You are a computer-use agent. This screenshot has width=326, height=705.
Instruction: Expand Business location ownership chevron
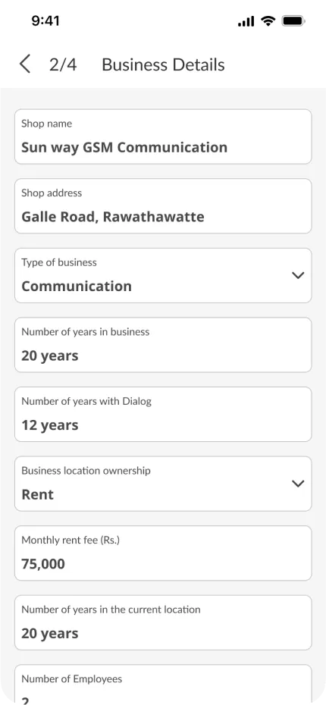click(298, 484)
